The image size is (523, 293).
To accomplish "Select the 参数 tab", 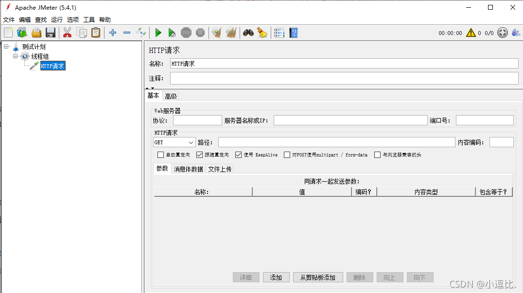I will (x=162, y=169).
